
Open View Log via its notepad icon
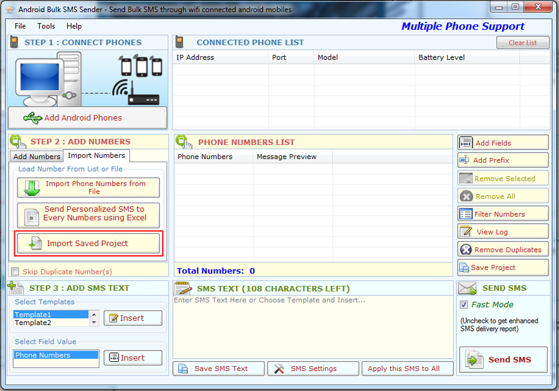point(466,232)
